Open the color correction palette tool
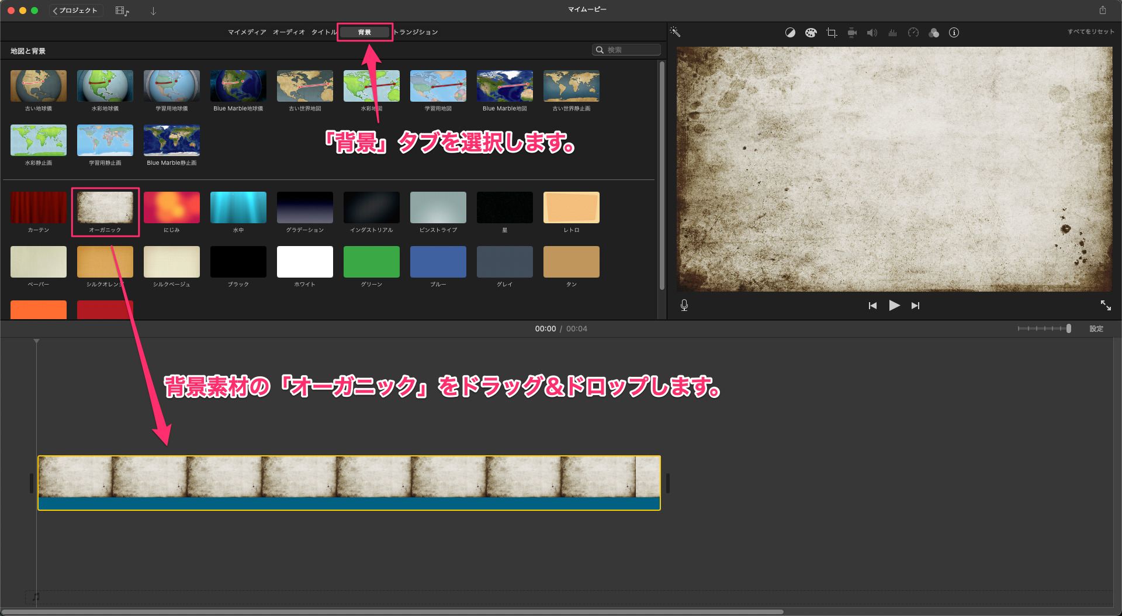Viewport: 1122px width, 616px height. point(811,33)
